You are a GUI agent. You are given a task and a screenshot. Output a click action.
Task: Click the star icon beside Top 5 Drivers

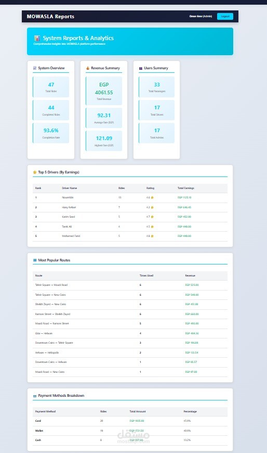coord(35,172)
